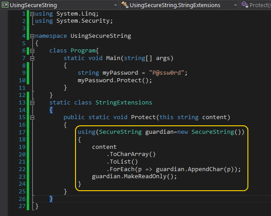Click the C# project icon in navigation bar

tap(5, 5)
